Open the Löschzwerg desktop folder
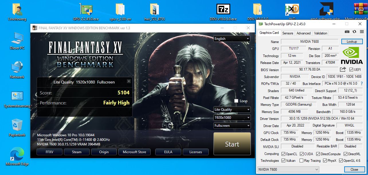The image size is (368, 175). pyautogui.click(x=17, y=12)
